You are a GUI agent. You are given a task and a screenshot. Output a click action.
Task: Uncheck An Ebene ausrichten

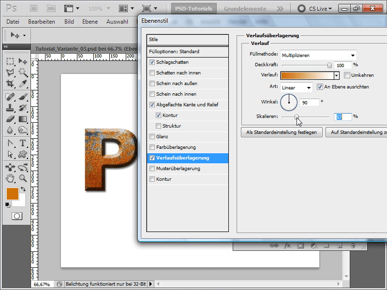[320, 87]
